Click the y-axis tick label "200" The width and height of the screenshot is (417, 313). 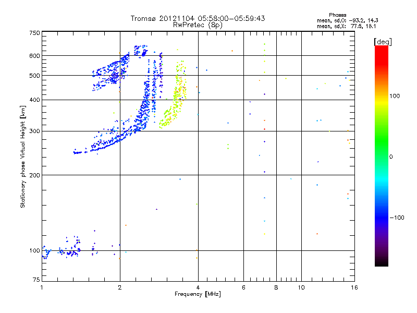coord(34,175)
